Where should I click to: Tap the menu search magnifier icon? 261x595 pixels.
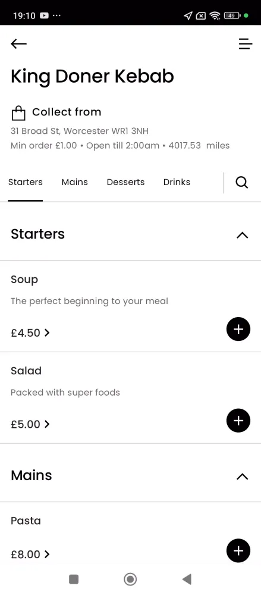(x=241, y=183)
